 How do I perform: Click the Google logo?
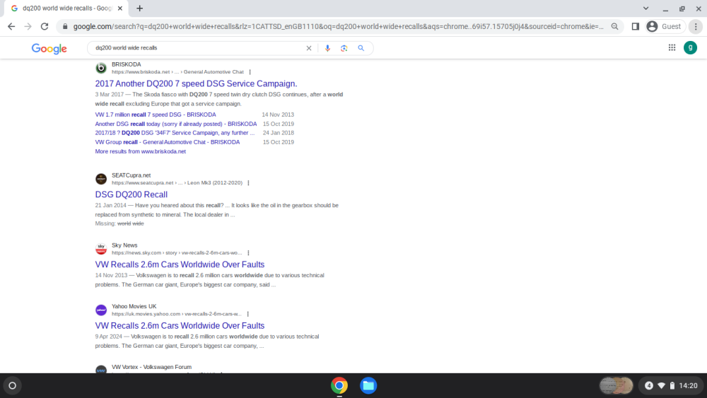point(49,48)
